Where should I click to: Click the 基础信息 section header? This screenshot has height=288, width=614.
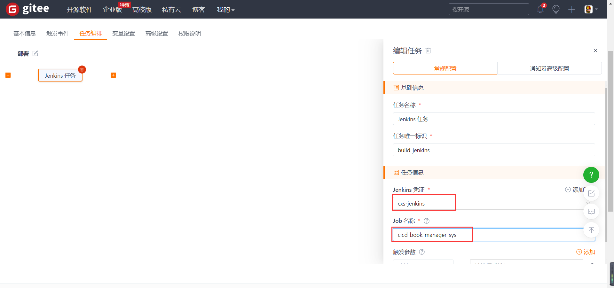tap(494, 88)
